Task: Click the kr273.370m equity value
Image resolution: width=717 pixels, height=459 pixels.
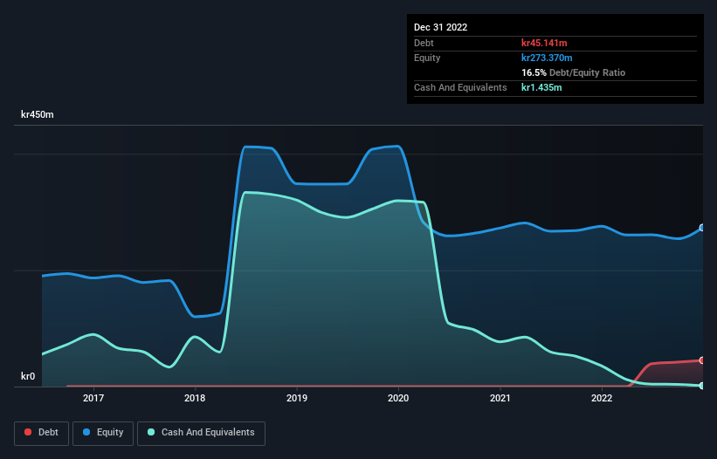Action: [547, 58]
